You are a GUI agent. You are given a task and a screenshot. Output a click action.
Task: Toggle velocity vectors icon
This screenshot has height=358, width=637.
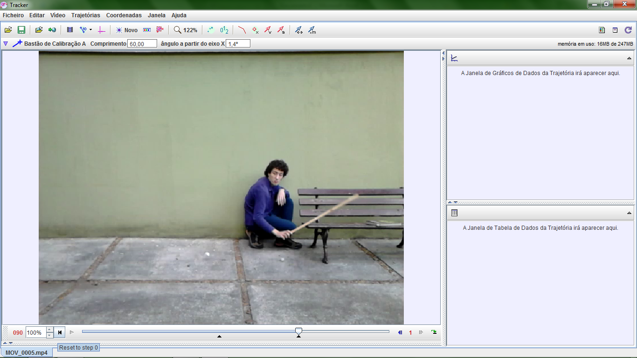pyautogui.click(x=268, y=30)
